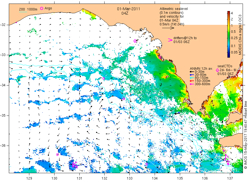The height and width of the screenshot is (182, 249).
Task: Click the blue 30-80m legend arrow
Action: [192, 75]
